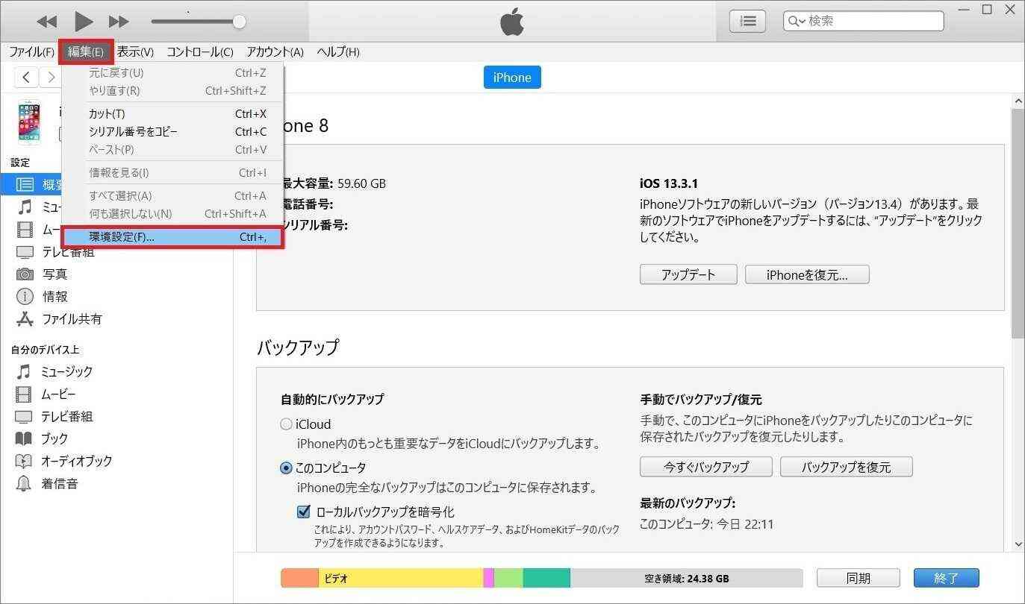The image size is (1025, 604).
Task: Click the 終了 done button
Action: pos(946,578)
